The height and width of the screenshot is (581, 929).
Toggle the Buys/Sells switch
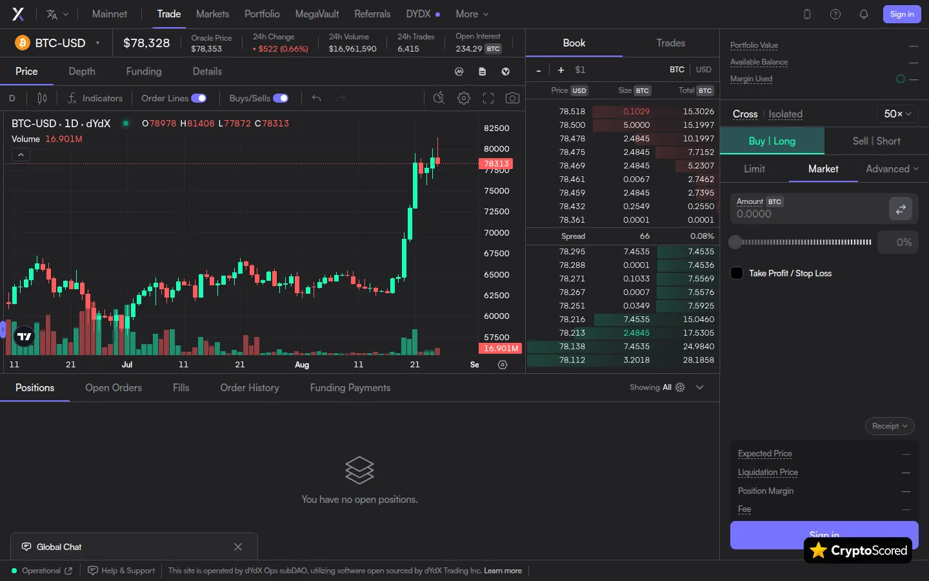[281, 98]
